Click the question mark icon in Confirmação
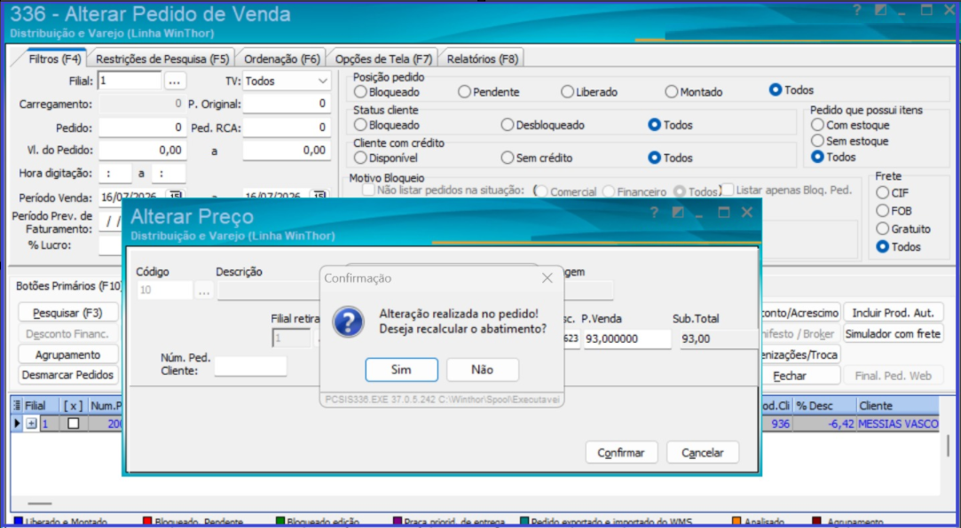The height and width of the screenshot is (528, 961). pyautogui.click(x=348, y=322)
